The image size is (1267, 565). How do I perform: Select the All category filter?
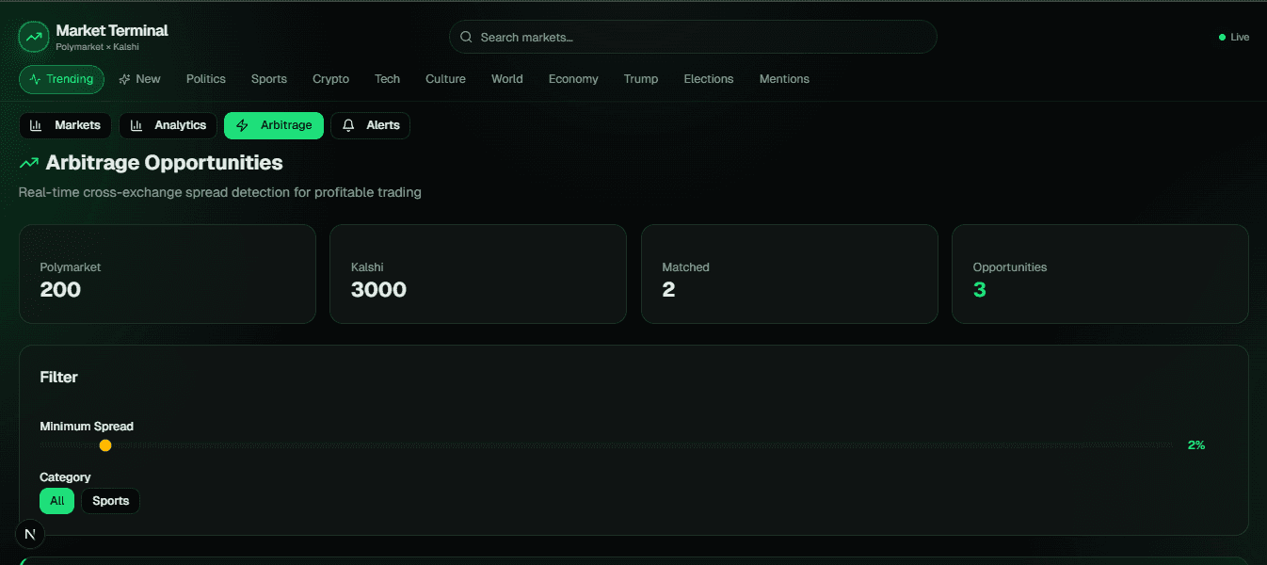point(57,501)
